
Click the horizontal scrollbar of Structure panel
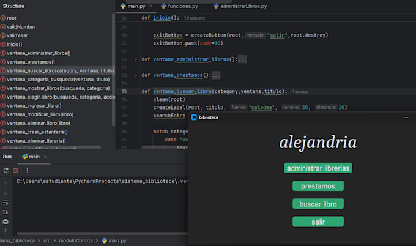point(50,147)
